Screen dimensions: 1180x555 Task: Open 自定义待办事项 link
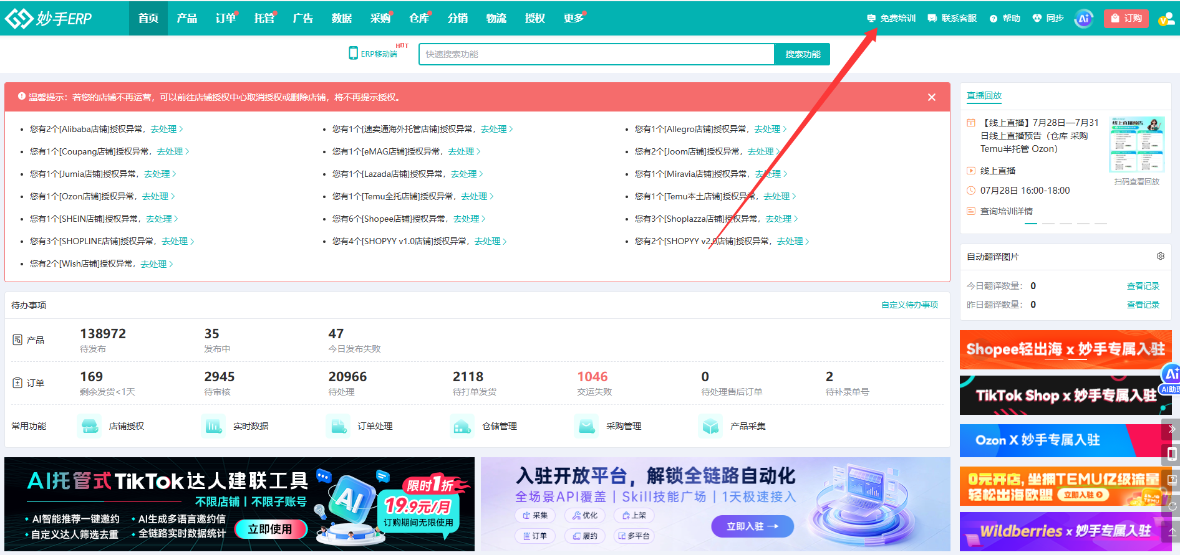(x=909, y=305)
